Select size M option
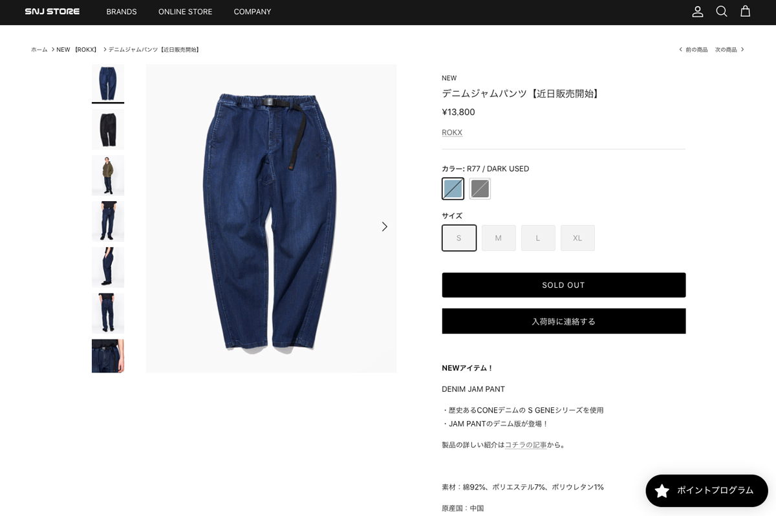 click(x=499, y=238)
